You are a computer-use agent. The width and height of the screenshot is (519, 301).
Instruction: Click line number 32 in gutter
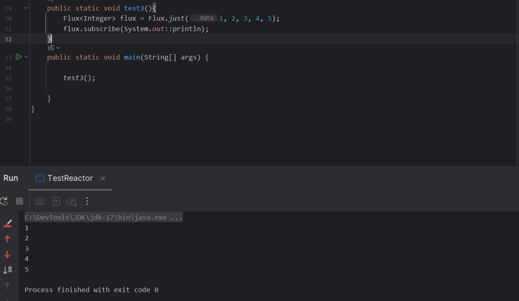[x=8, y=39]
